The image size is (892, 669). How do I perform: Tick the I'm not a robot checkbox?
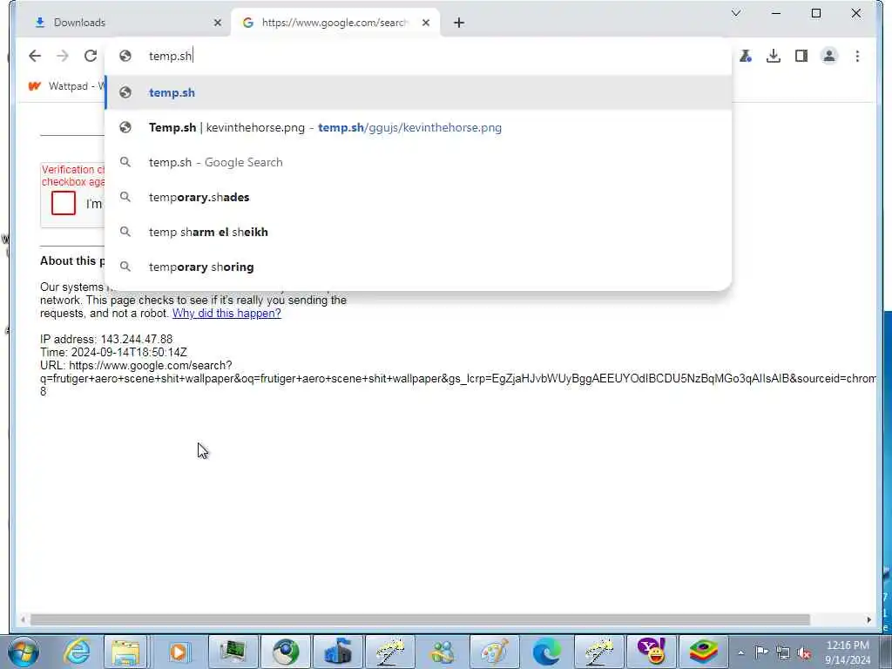pos(63,203)
